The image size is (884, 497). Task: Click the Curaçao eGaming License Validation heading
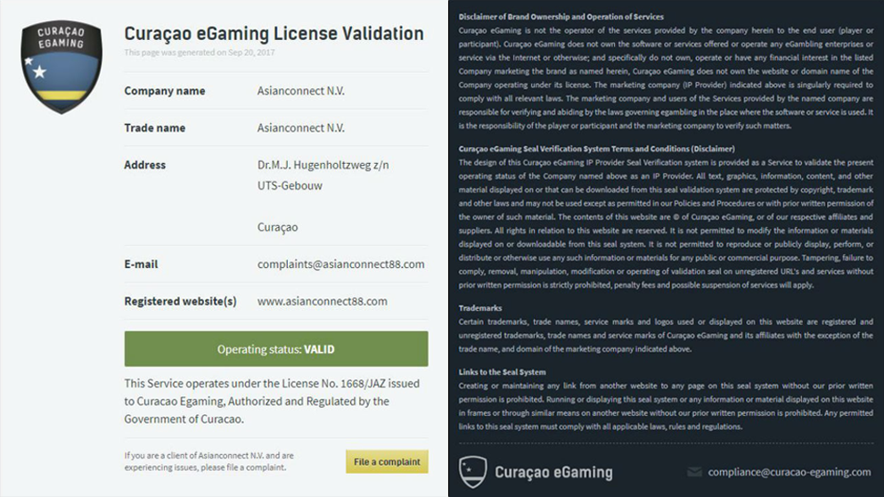[x=274, y=34]
